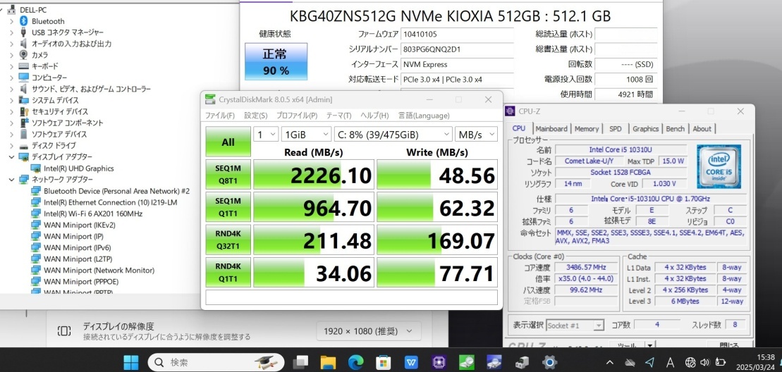Open Microsoft Store from the taskbar
The height and width of the screenshot is (372, 782).
coord(383,362)
